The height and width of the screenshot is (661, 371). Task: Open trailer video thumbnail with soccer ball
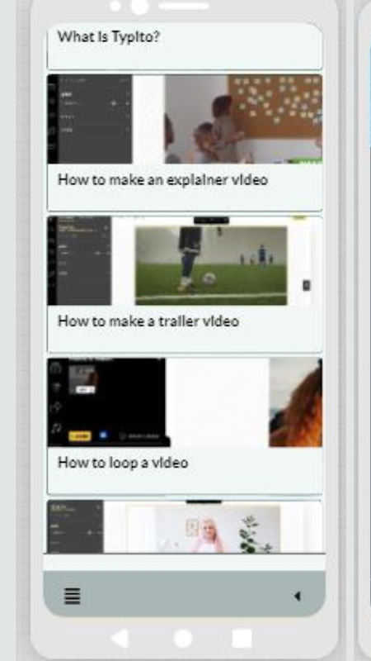[x=185, y=260]
